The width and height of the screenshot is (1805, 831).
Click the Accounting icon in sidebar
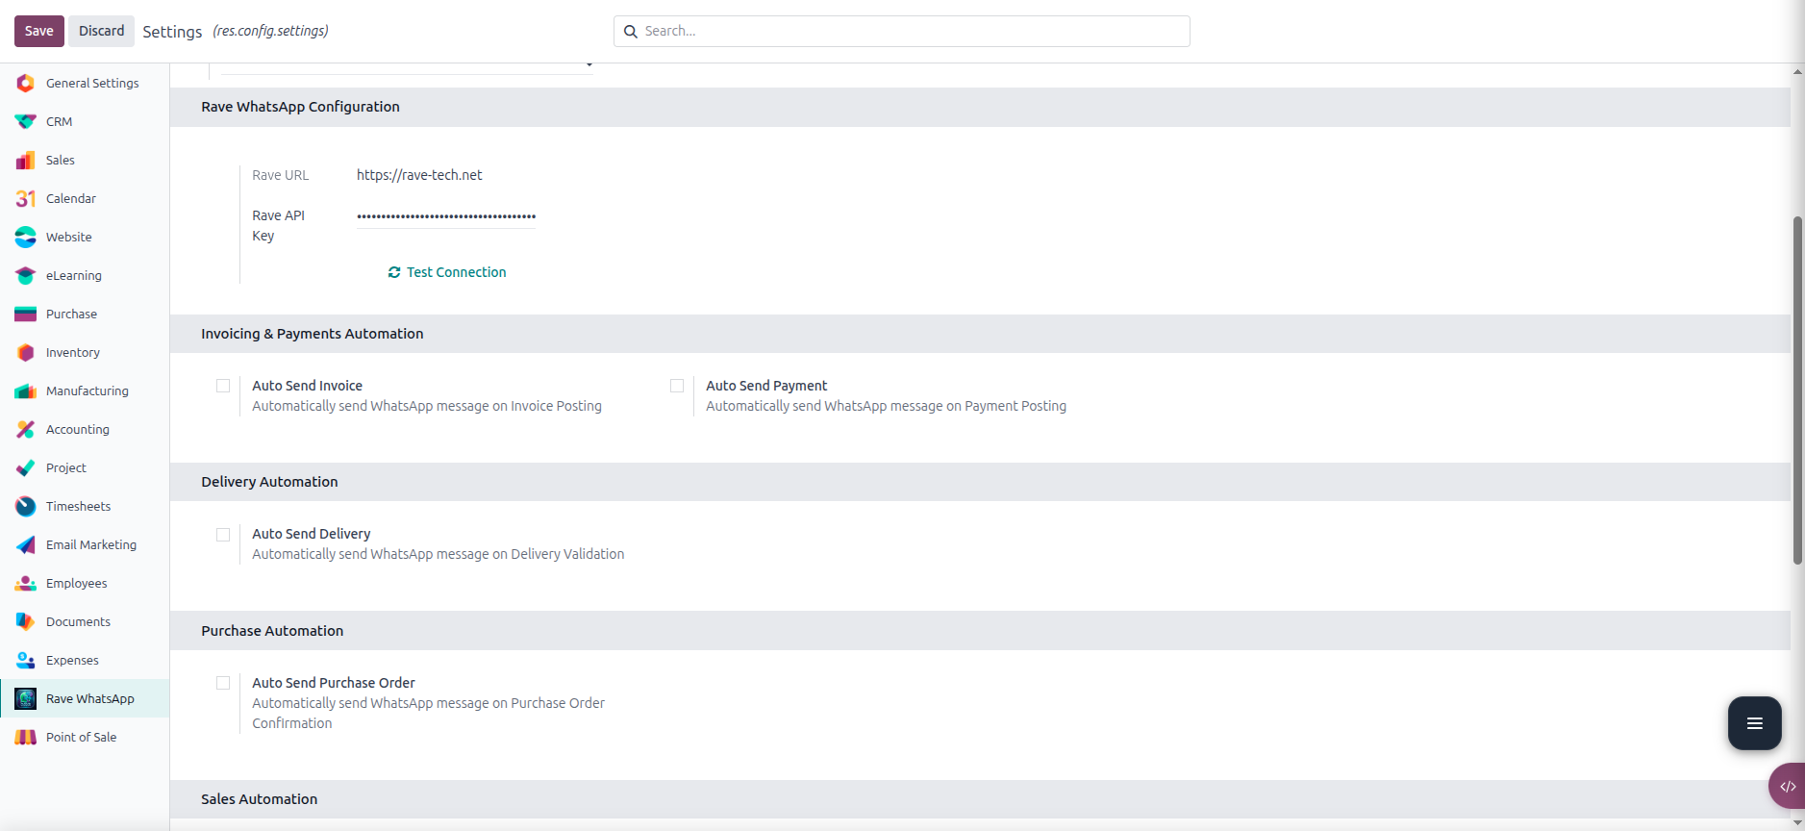coord(26,429)
